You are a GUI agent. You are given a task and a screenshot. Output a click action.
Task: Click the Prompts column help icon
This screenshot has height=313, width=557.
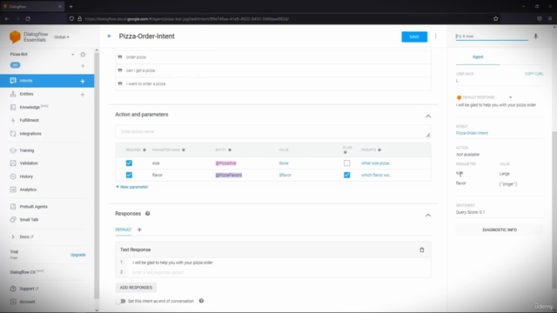[x=379, y=150]
